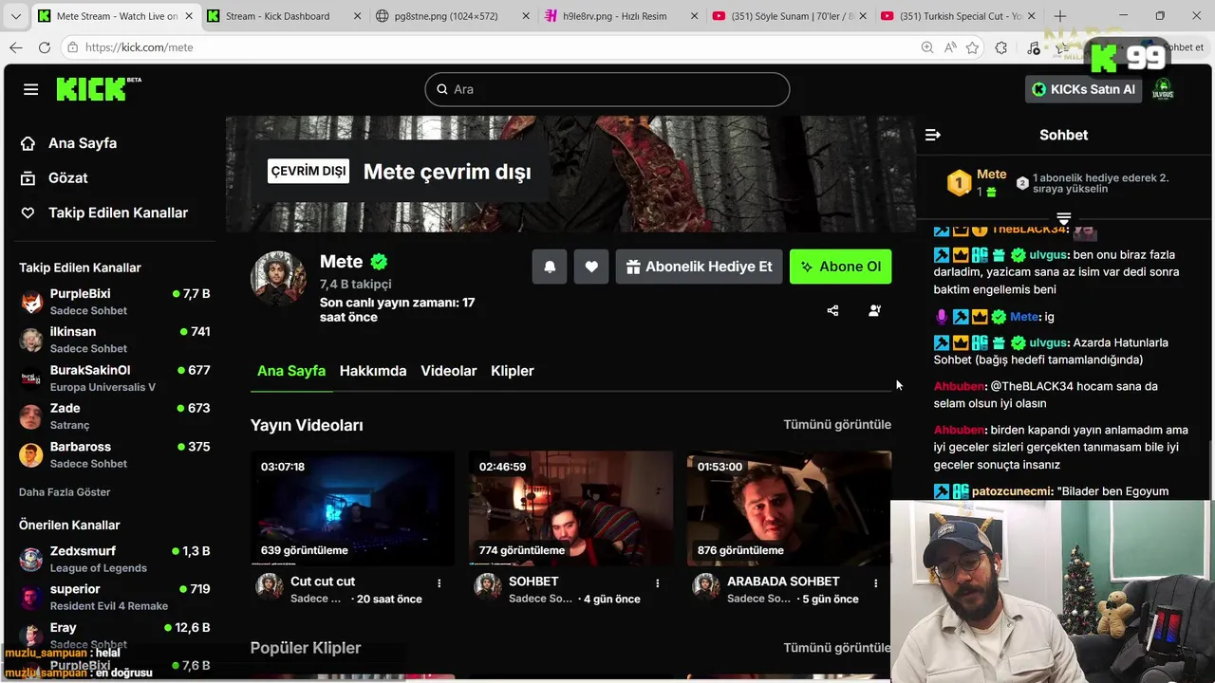Go to Ana Sayfa in sidebar

click(x=68, y=143)
